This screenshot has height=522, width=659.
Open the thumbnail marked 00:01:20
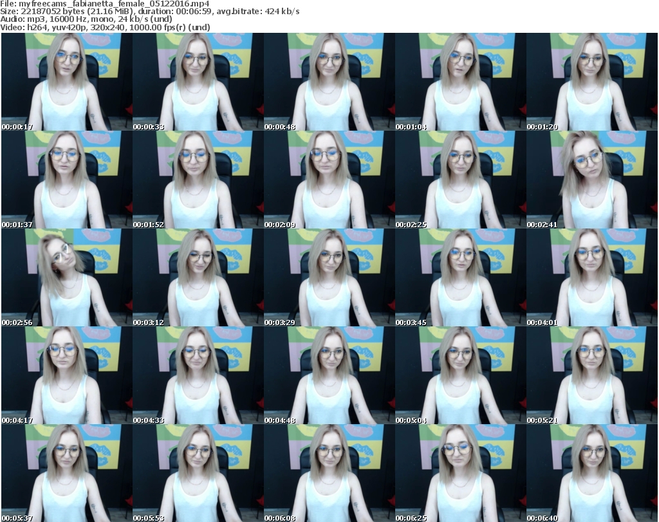point(591,82)
